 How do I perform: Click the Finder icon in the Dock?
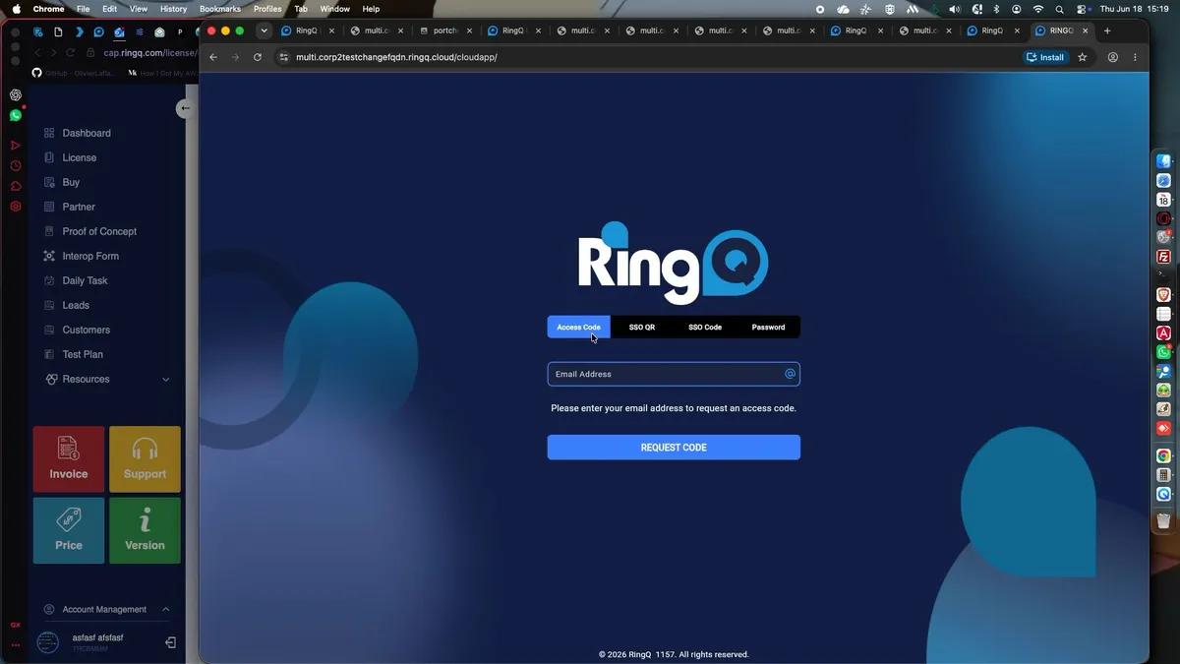[1163, 161]
